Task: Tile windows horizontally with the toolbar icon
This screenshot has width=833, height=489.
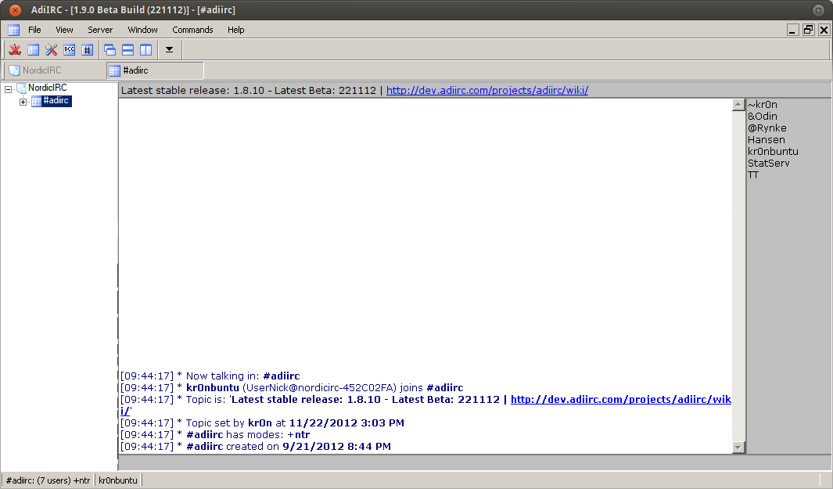Action: click(x=128, y=50)
